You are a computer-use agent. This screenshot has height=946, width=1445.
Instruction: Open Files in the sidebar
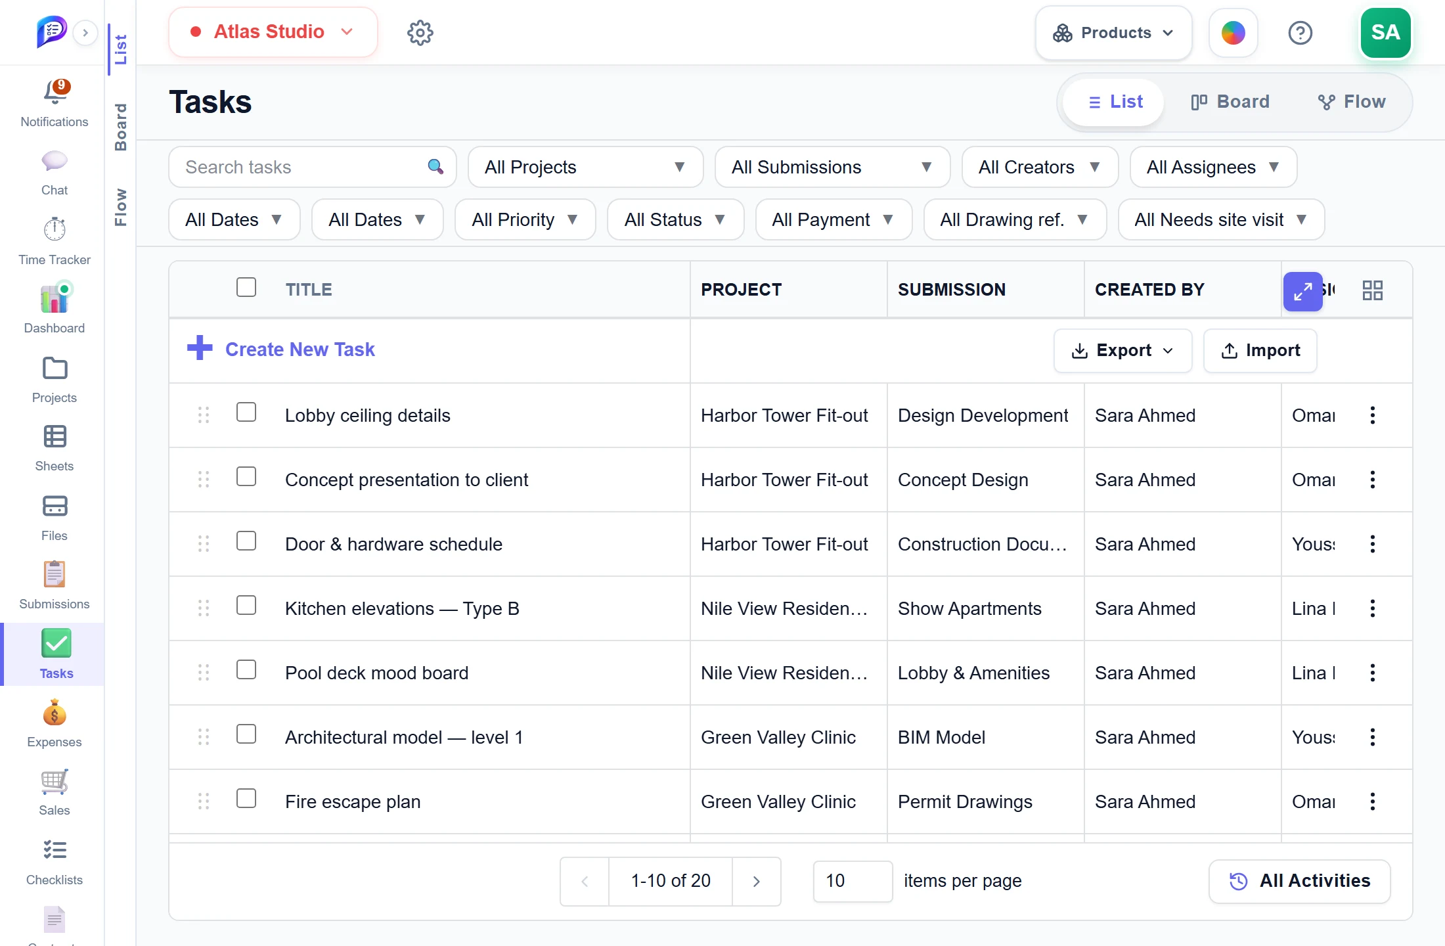[55, 506]
